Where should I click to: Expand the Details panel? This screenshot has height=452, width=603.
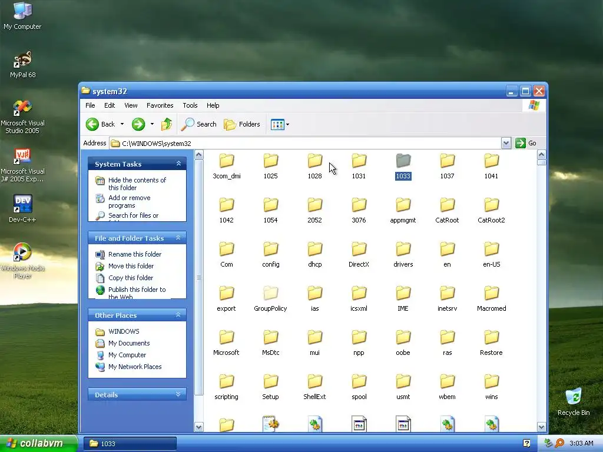(x=178, y=394)
